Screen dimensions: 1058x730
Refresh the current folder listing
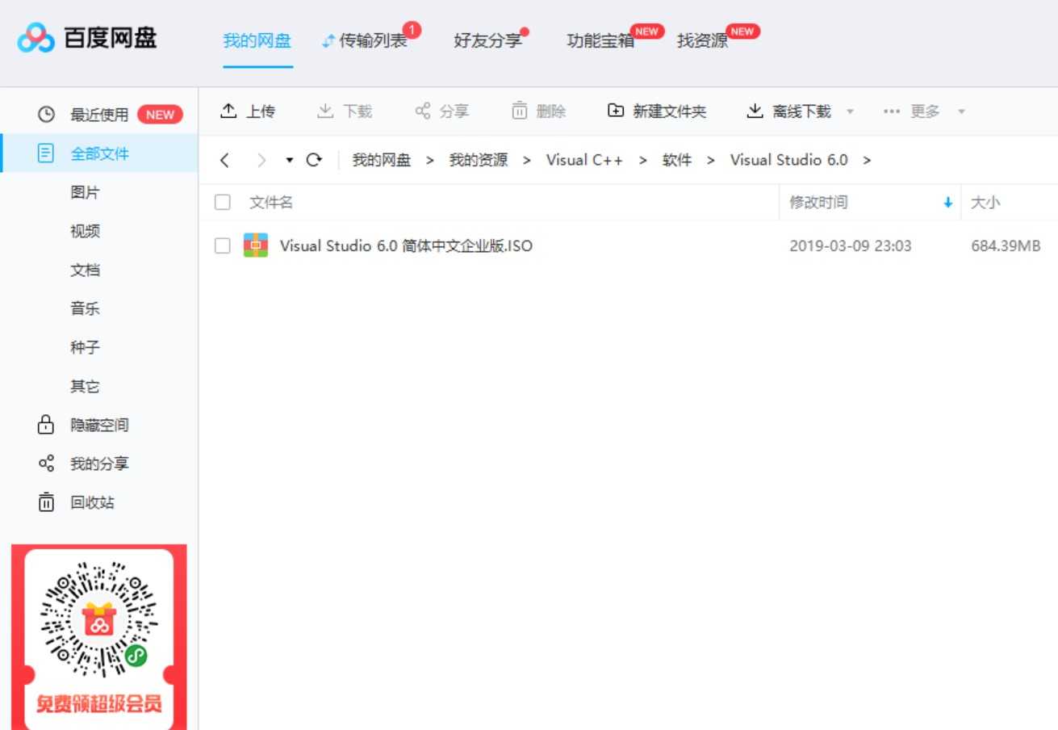[314, 160]
